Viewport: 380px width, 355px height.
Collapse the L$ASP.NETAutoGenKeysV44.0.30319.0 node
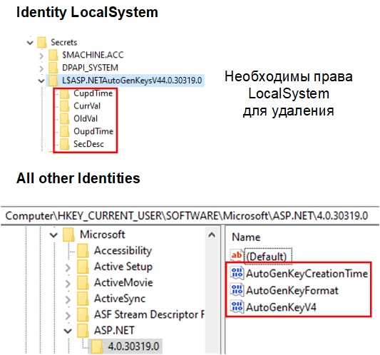41,81
